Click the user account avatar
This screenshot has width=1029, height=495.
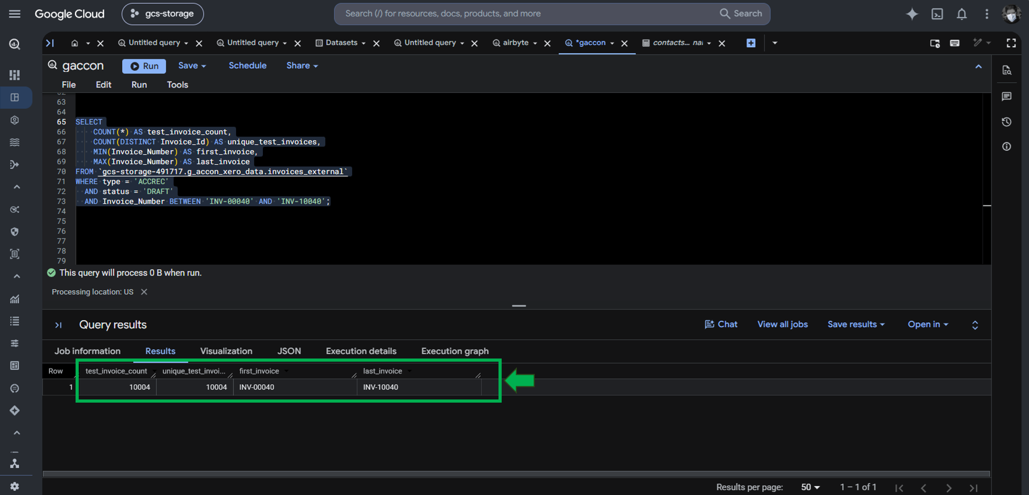[1011, 14]
